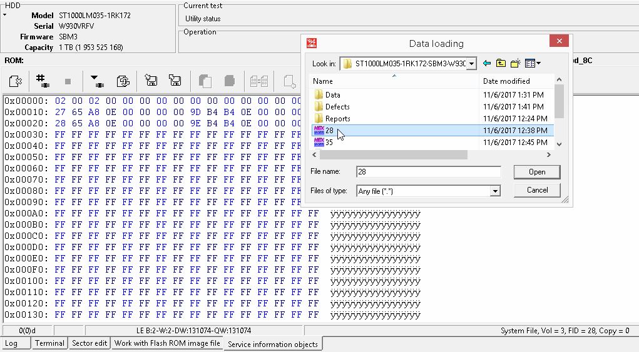This screenshot has width=639, height=352.
Task: Click the File name input field
Action: 428,172
